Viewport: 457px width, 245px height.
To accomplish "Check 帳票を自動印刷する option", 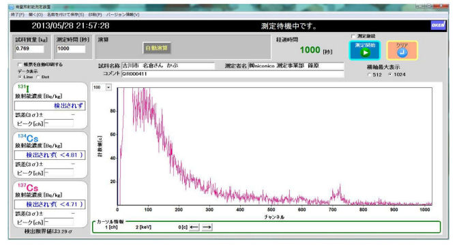I will [x=20, y=65].
